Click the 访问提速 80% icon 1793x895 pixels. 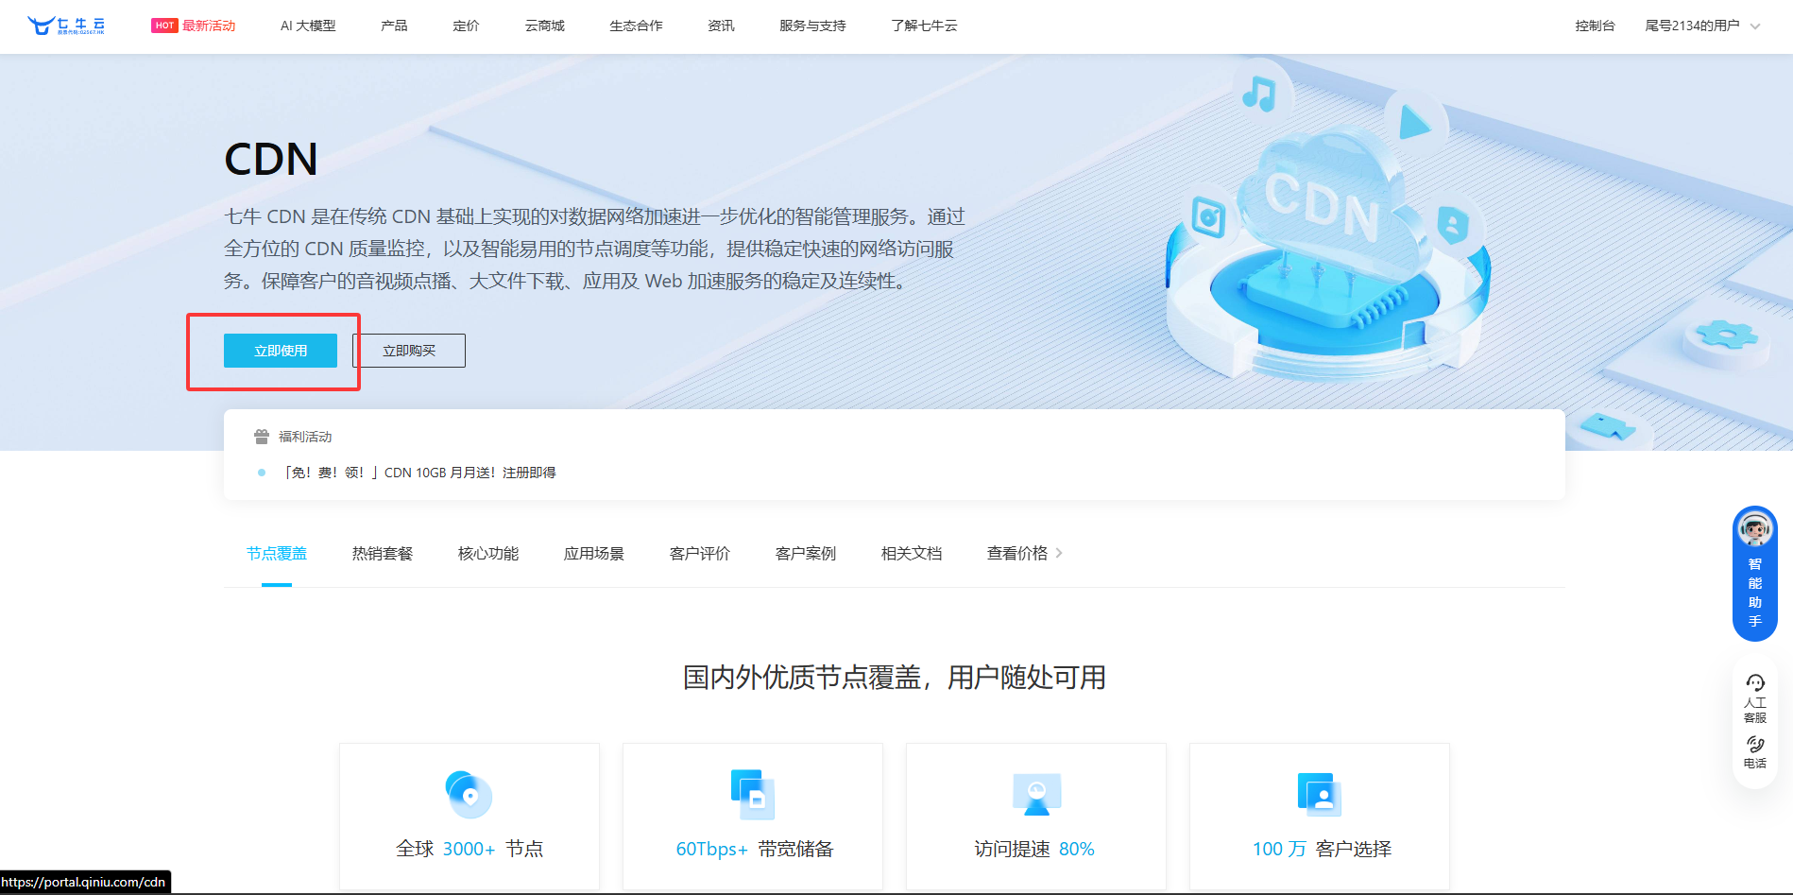tap(1036, 795)
